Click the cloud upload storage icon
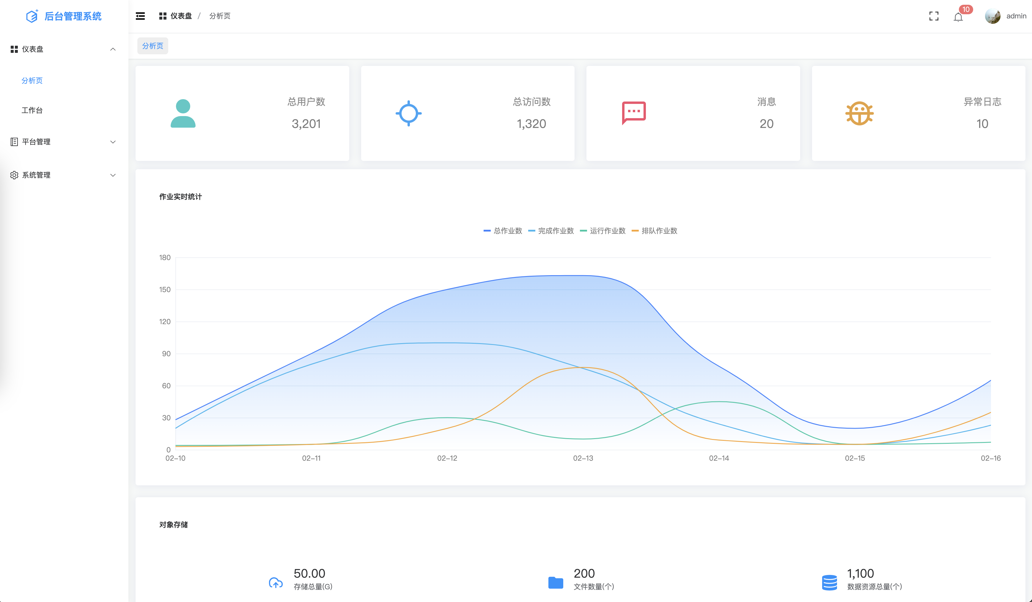The height and width of the screenshot is (602, 1032). tap(276, 582)
